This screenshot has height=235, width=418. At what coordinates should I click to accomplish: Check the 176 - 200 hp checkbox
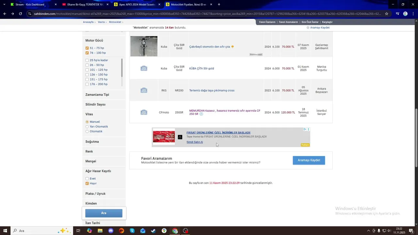(x=87, y=84)
